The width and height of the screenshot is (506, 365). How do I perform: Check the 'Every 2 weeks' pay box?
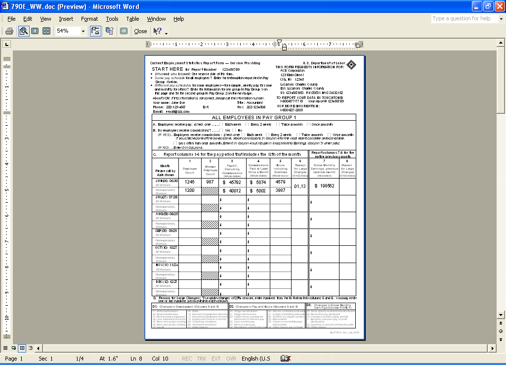point(247,125)
